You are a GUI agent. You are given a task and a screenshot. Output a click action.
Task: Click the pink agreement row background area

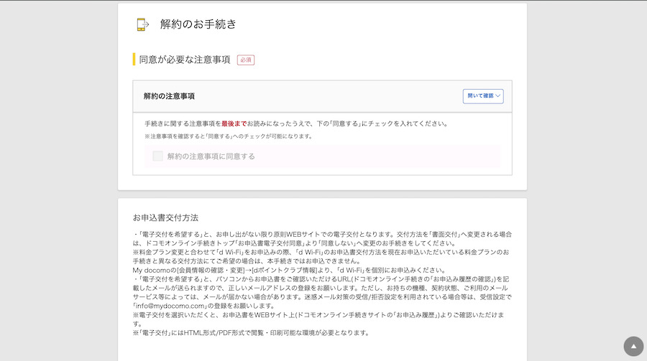[395, 156]
